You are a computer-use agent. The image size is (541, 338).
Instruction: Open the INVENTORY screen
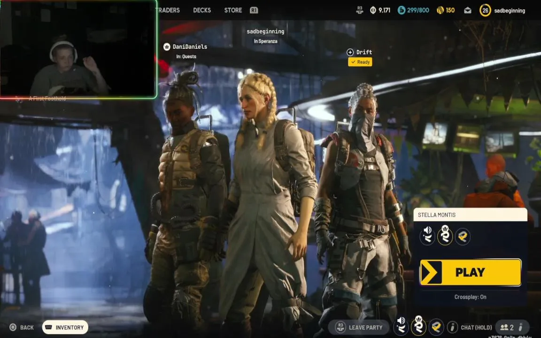point(65,327)
